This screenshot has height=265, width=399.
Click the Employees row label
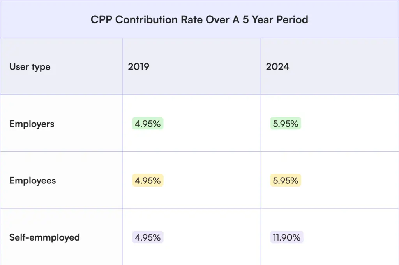point(33,181)
